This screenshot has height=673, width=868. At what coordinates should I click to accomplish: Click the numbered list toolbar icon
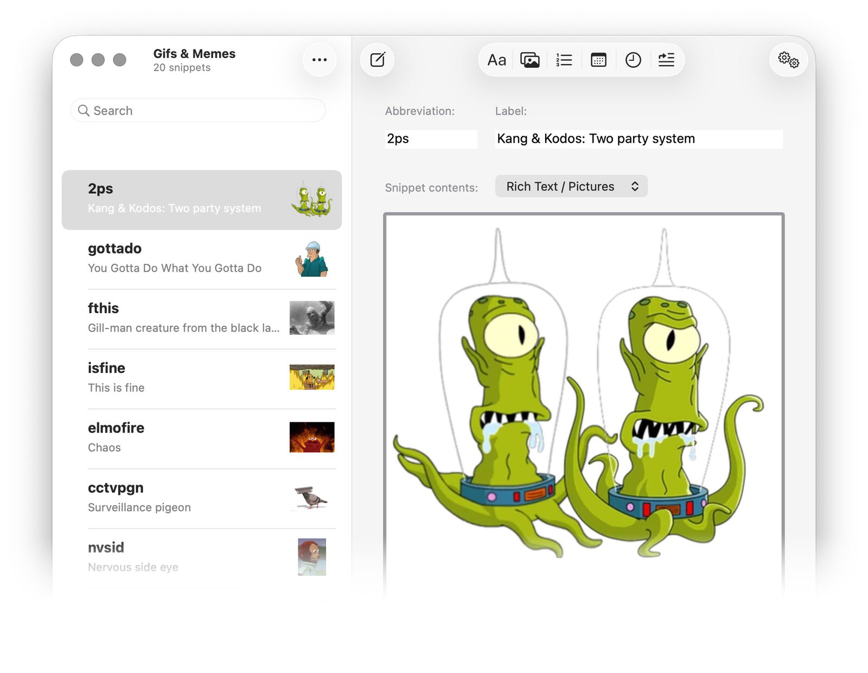(x=564, y=60)
